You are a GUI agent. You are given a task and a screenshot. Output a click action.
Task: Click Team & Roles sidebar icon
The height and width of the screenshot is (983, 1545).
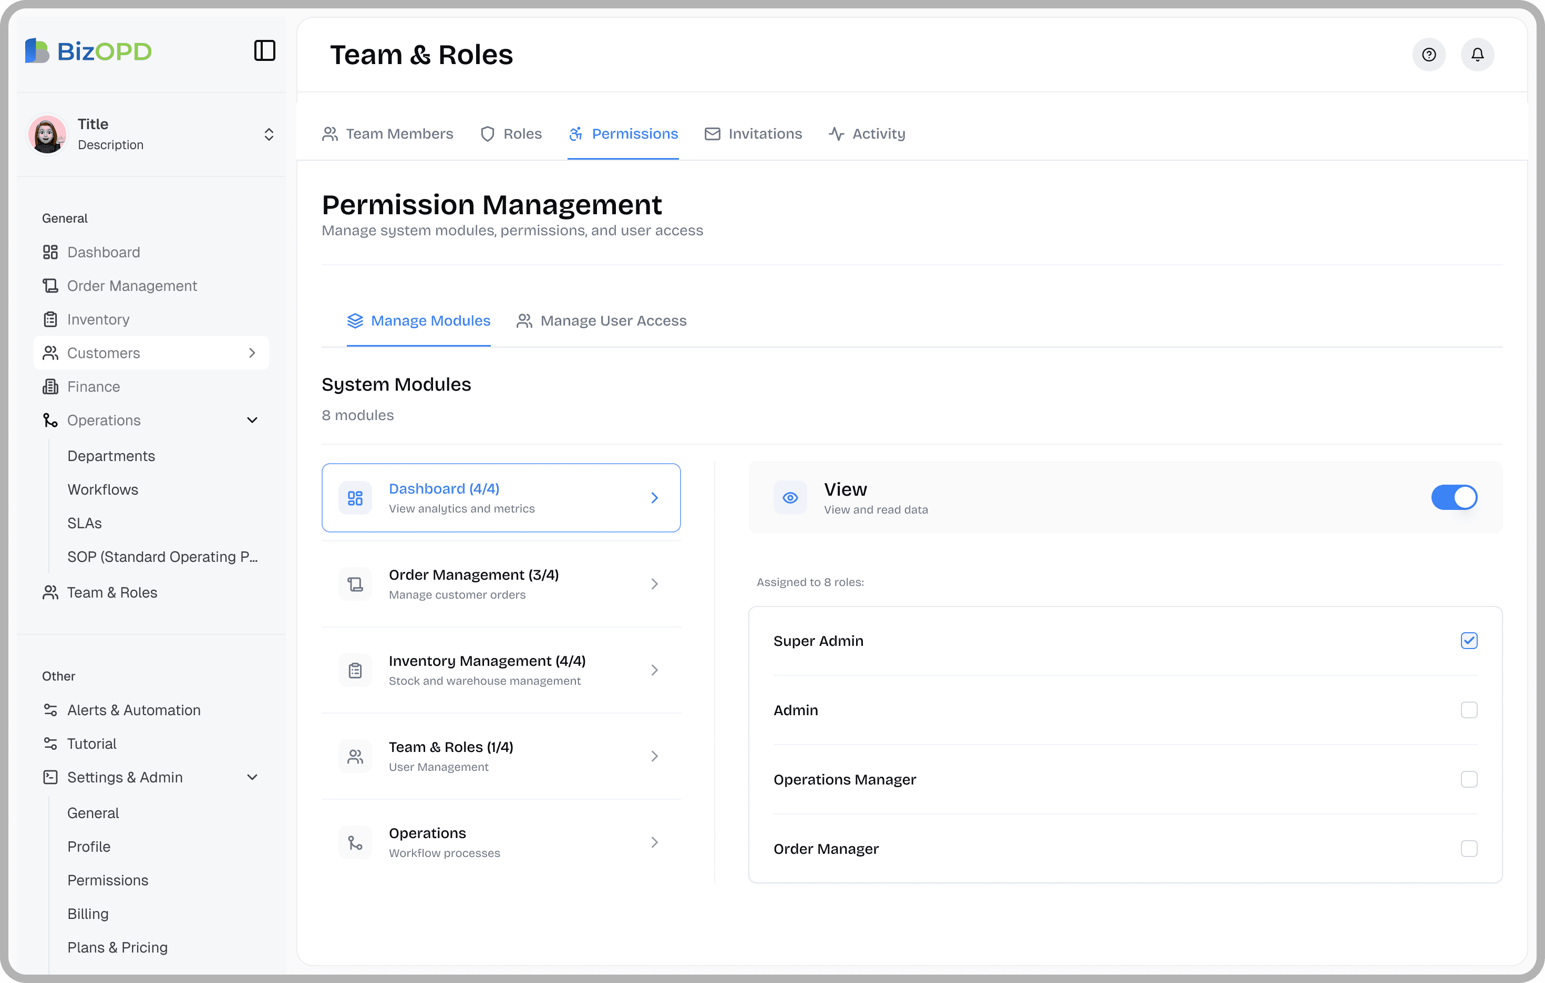(50, 592)
